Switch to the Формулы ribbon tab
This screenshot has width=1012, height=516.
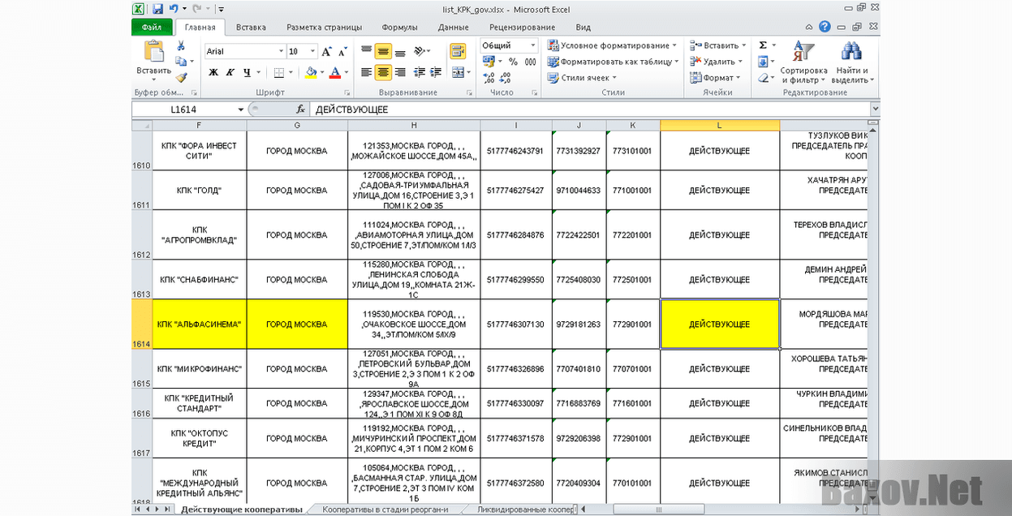tap(399, 27)
